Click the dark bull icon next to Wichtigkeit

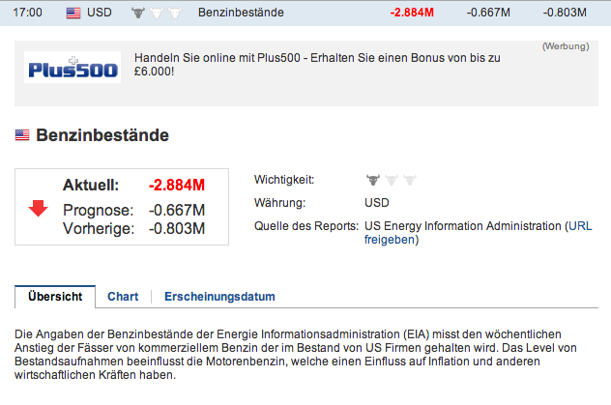tap(372, 180)
